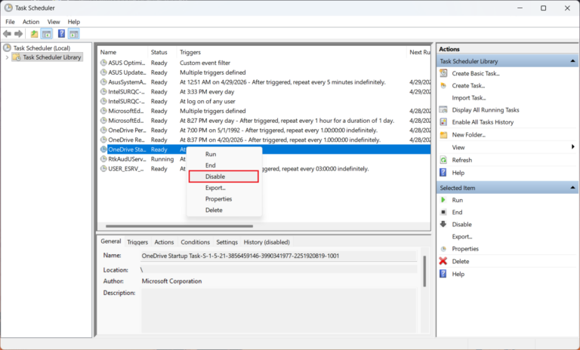Click the Disable down-arrow icon in Selected Item
This screenshot has height=350, width=580.
pos(443,224)
